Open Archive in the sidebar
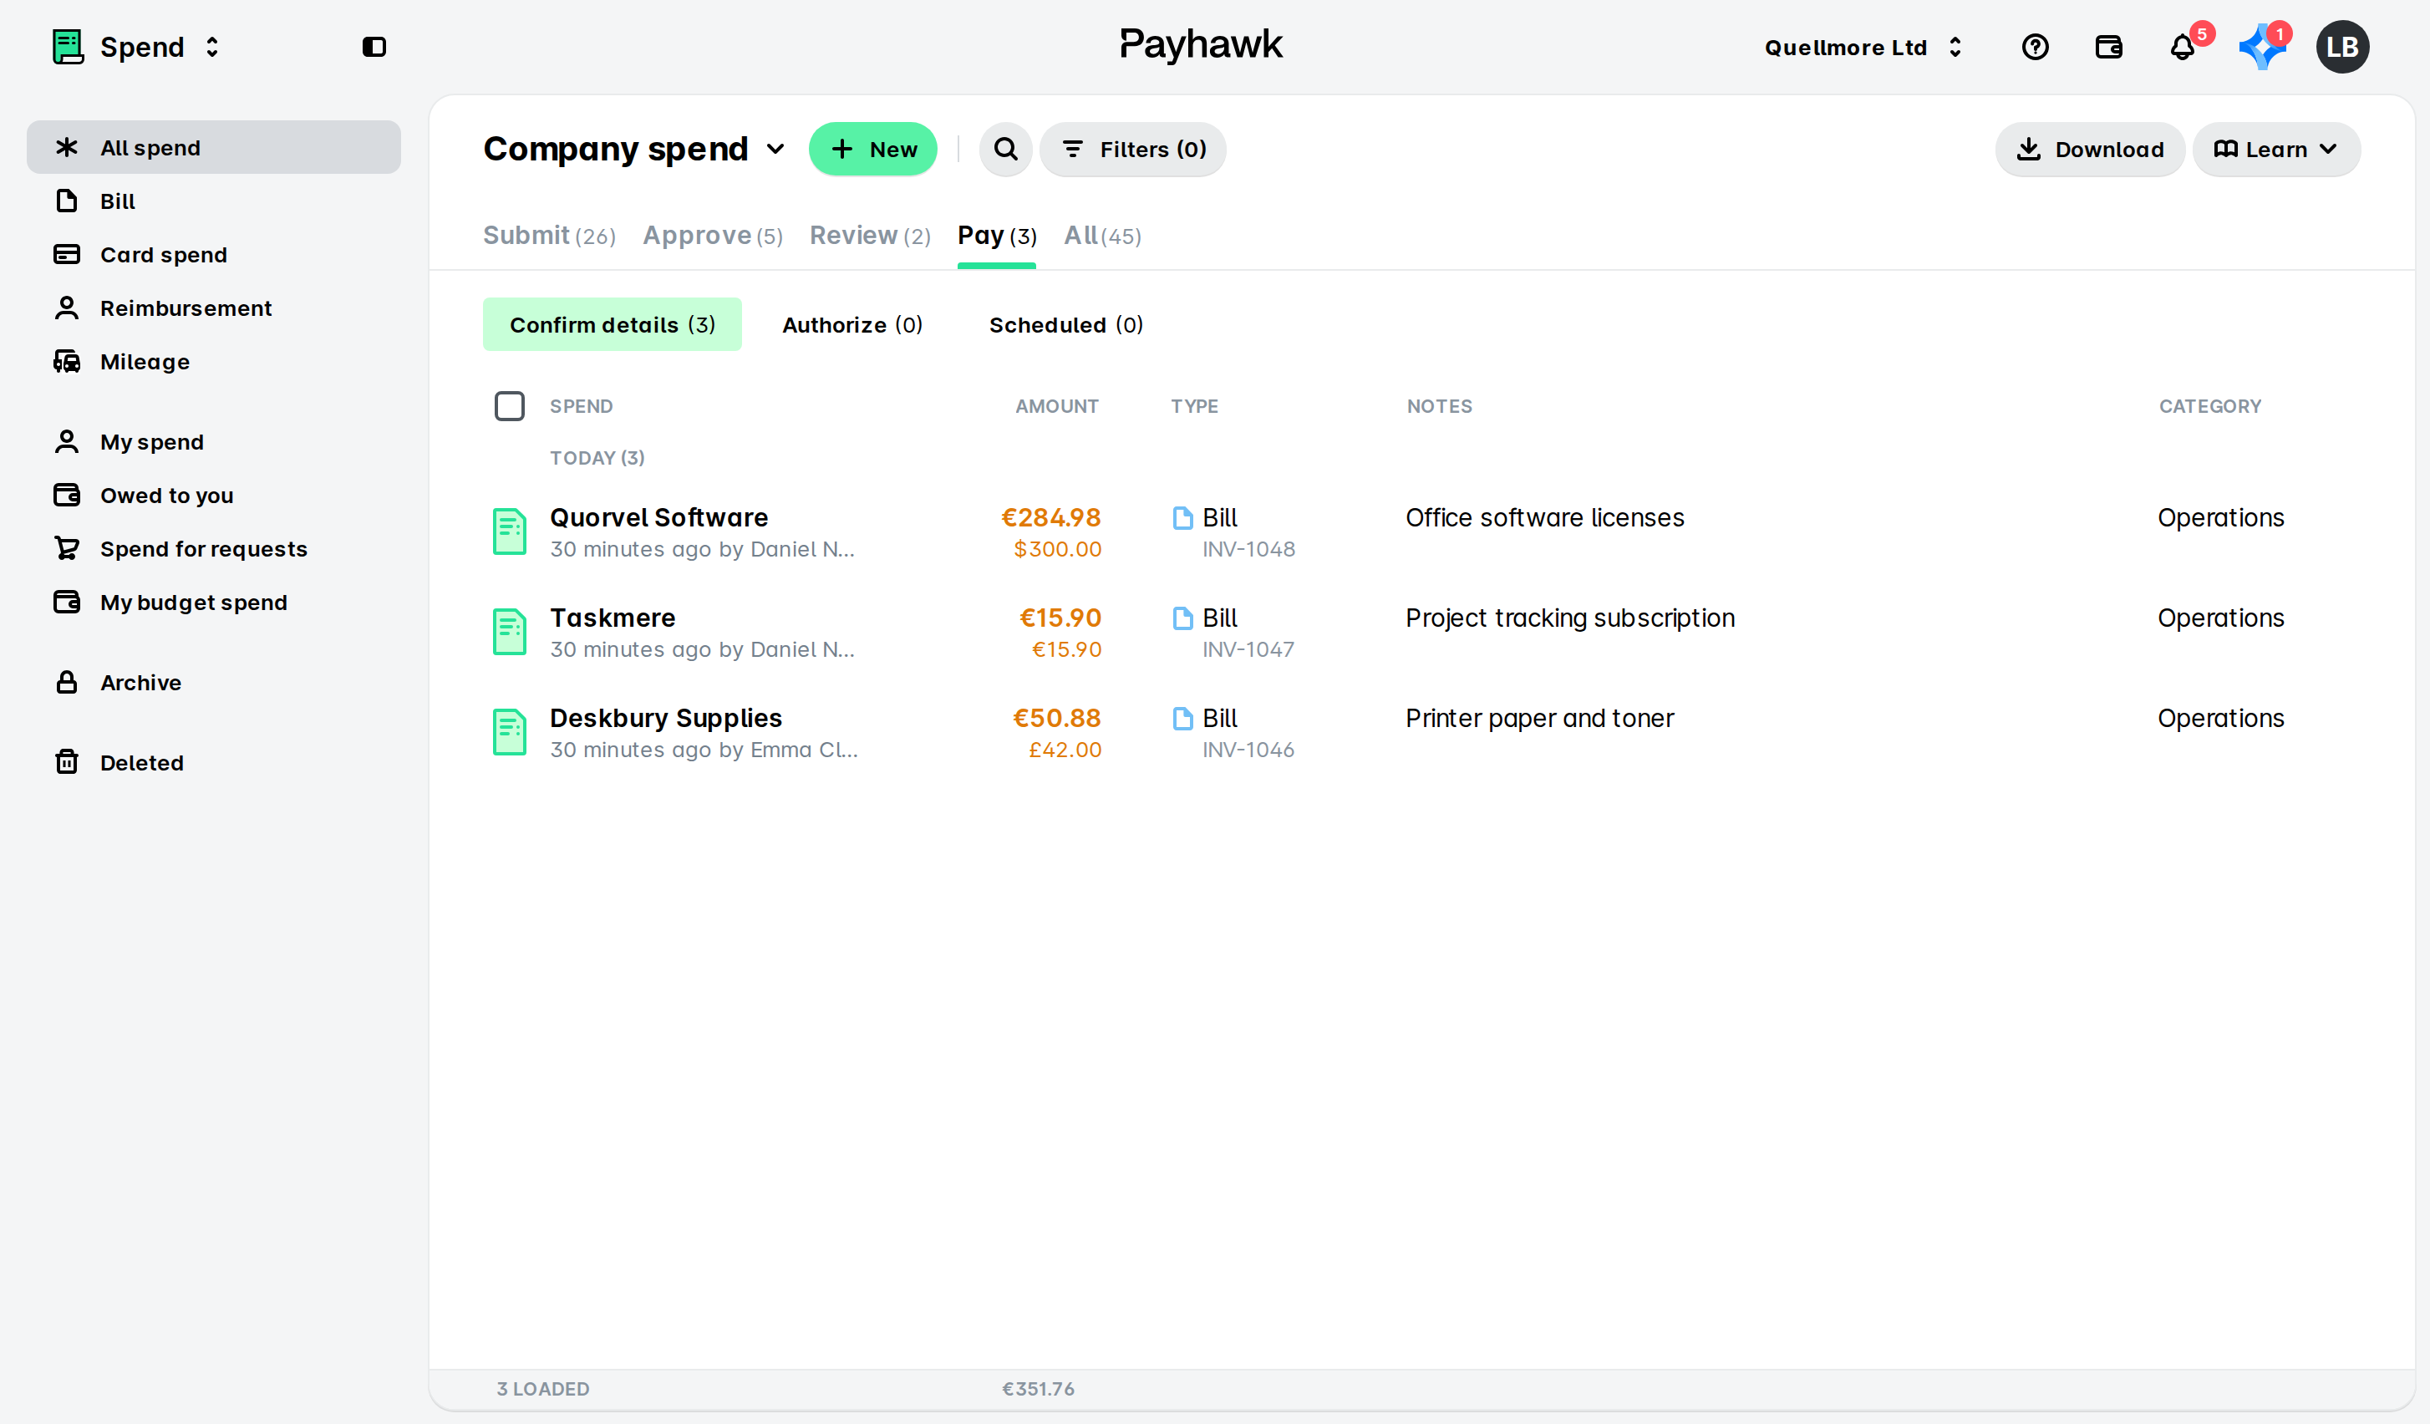The image size is (2430, 1424). pos(214,682)
